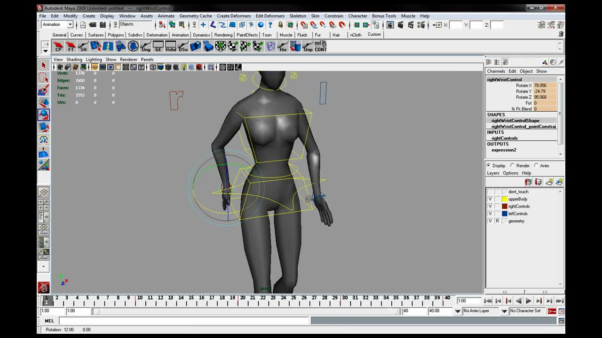This screenshot has width=602, height=338.
Task: Switch to the Polygons shelf tab
Action: pos(116,35)
